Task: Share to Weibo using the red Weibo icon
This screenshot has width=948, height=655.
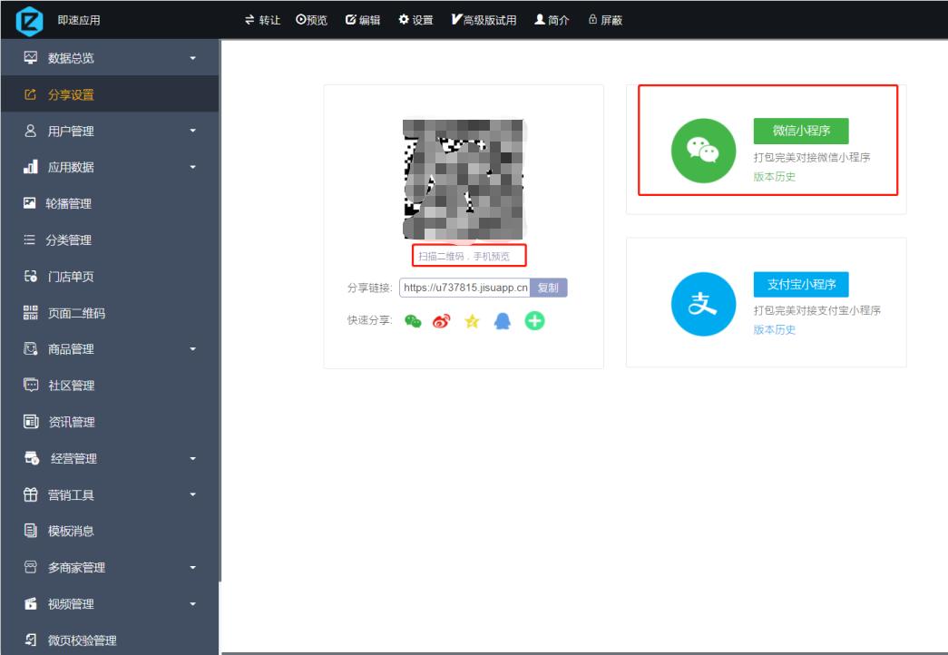Action: coord(441,320)
